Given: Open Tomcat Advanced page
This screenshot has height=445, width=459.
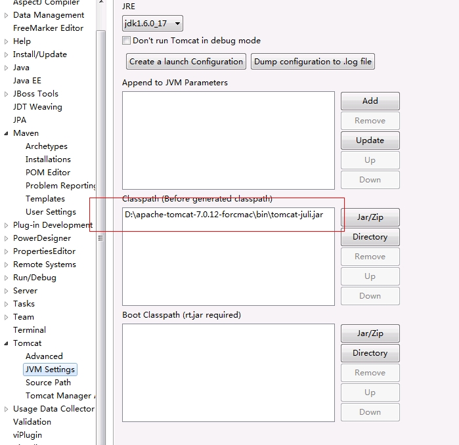Looking at the screenshot, I should 44,356.
